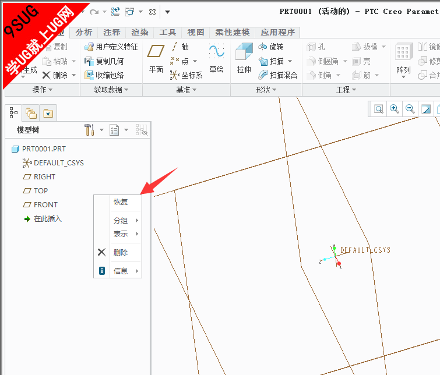Click the Rib (筋) tool
The width and height of the screenshot is (440, 375).
coord(361,75)
